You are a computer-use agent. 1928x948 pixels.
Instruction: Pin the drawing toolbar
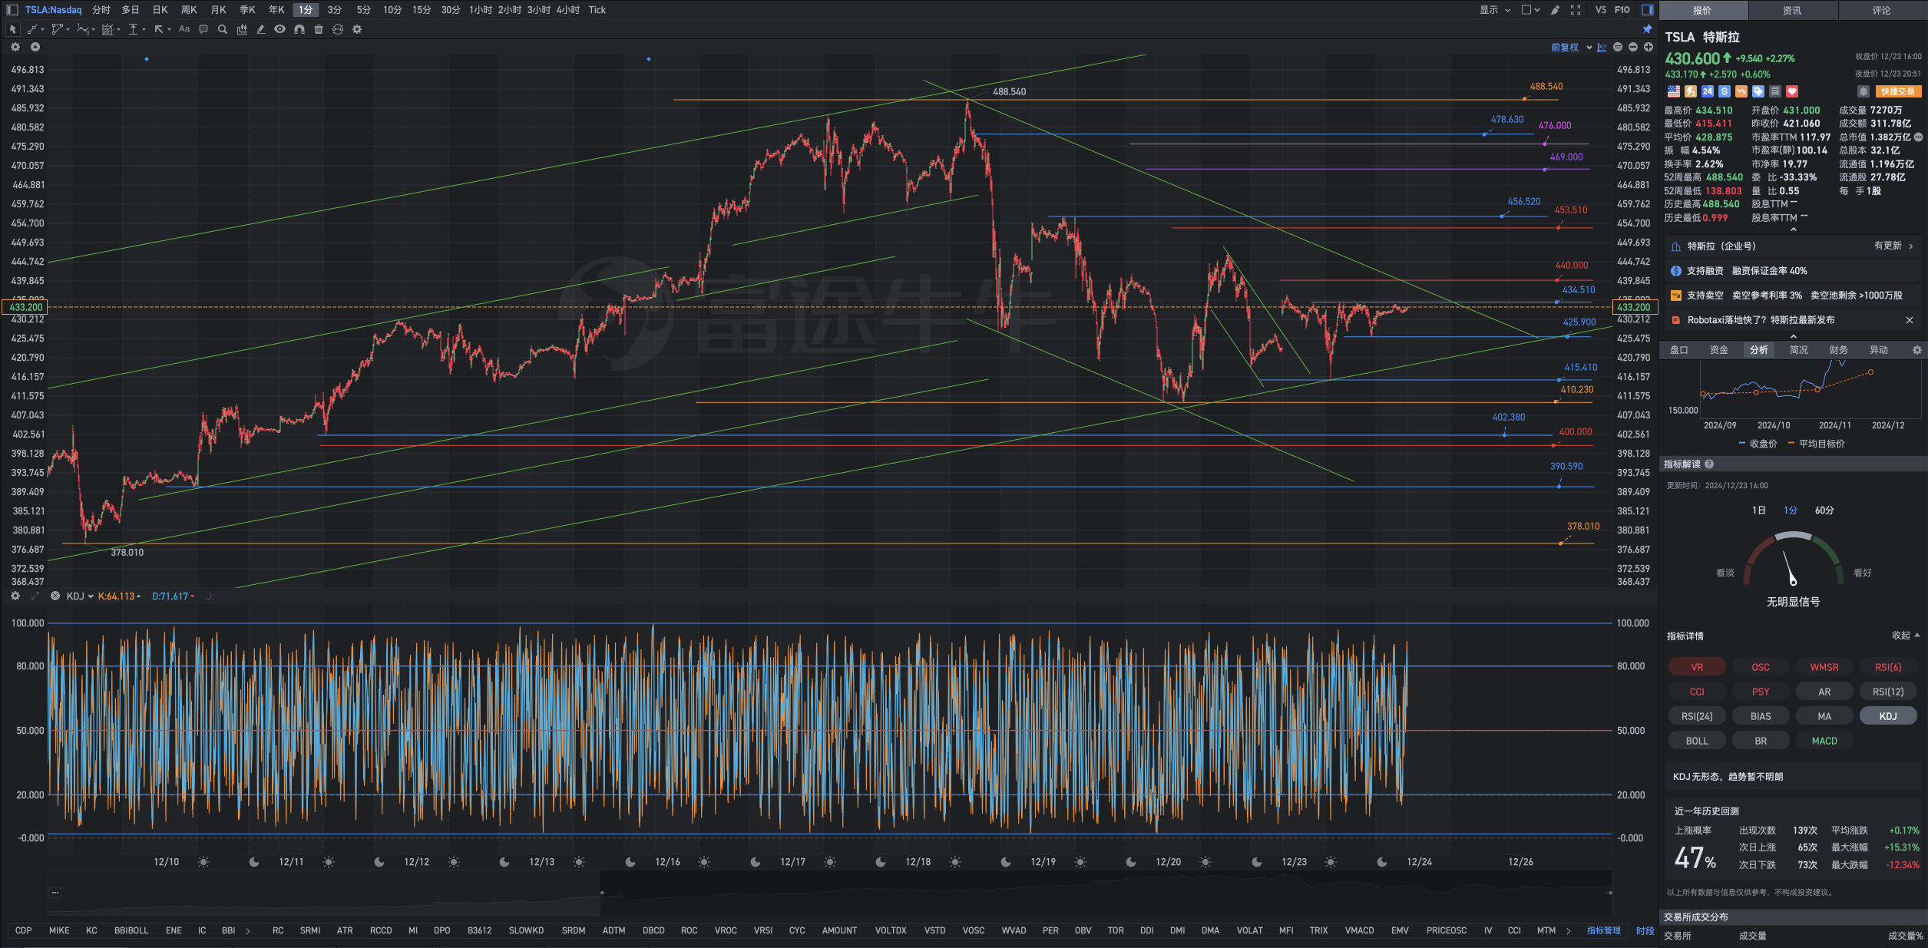click(x=1647, y=29)
